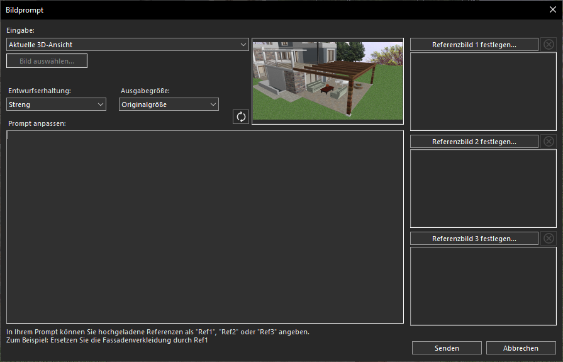Click the refresh preview icon
Image resolution: width=563 pixels, height=362 pixels.
(x=241, y=116)
